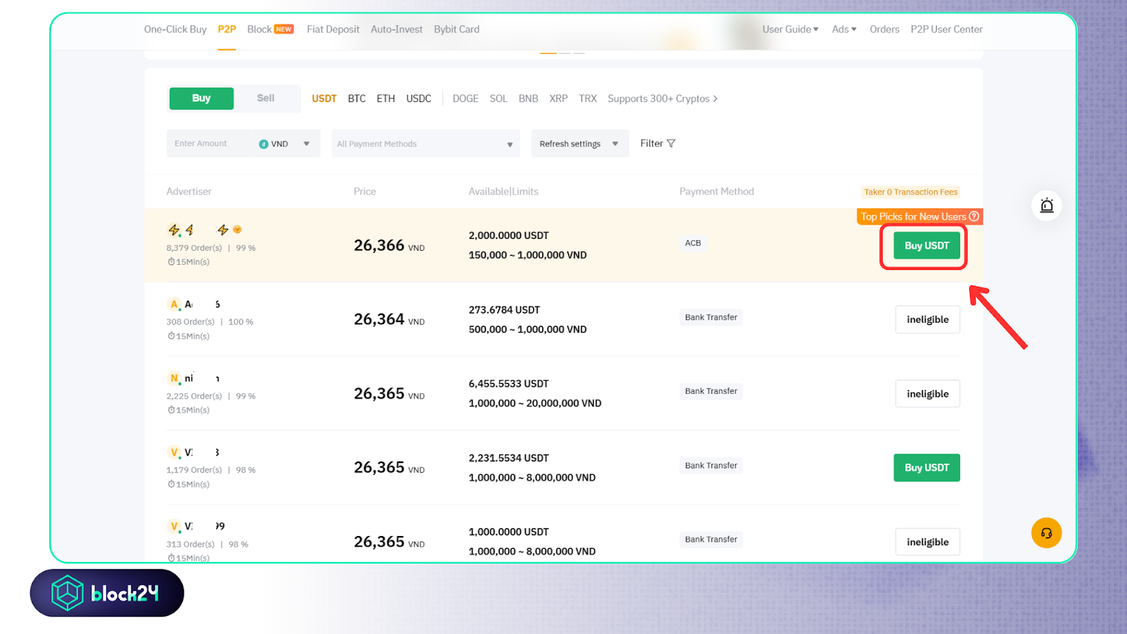Click the VND currency coin icon

click(x=263, y=144)
